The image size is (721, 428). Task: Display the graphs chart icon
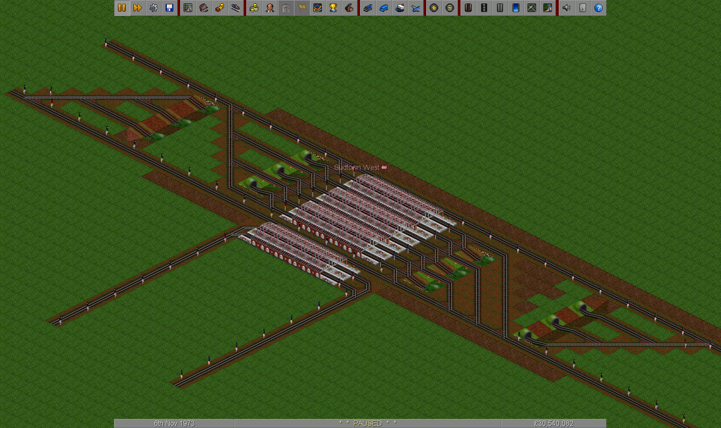317,8
